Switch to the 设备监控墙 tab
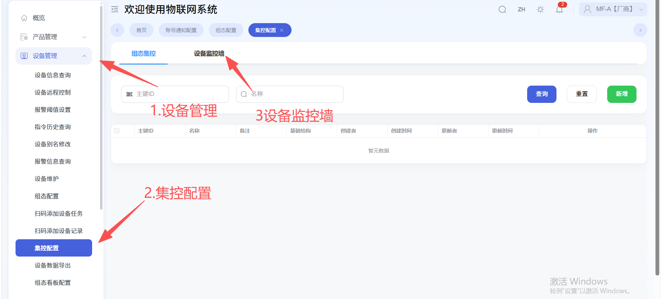Image resolution: width=661 pixels, height=299 pixels. tap(209, 54)
